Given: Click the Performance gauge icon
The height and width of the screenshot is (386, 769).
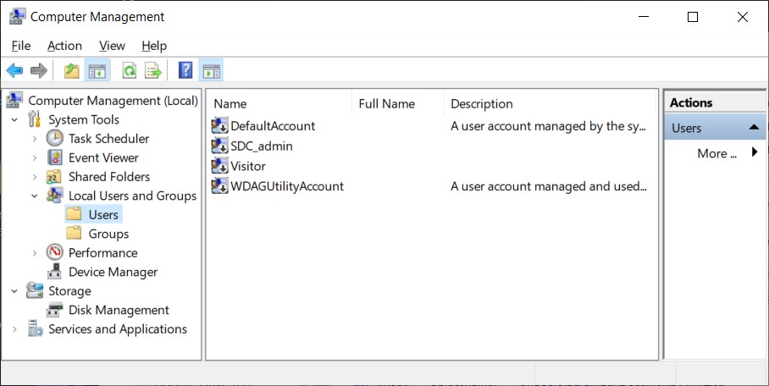Looking at the screenshot, I should point(55,252).
